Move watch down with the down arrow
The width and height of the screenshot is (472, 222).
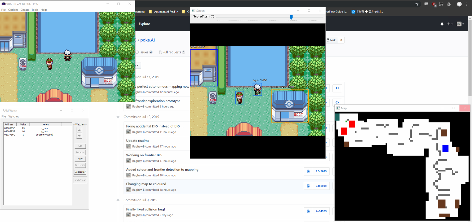tap(79, 136)
